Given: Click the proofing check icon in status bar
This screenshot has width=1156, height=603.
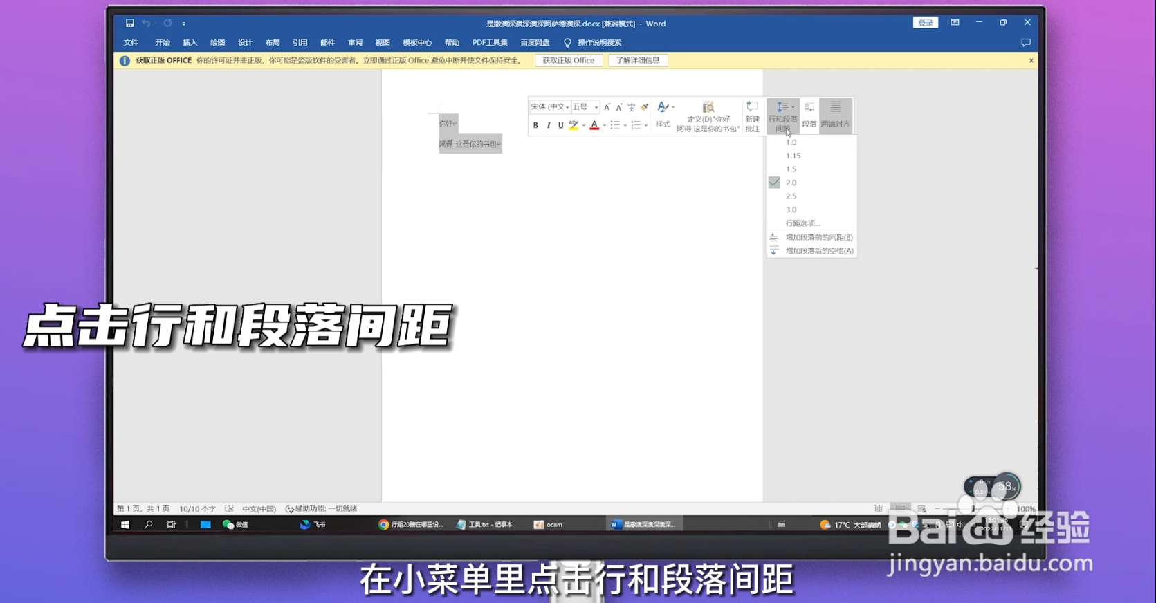Looking at the screenshot, I should tap(229, 509).
